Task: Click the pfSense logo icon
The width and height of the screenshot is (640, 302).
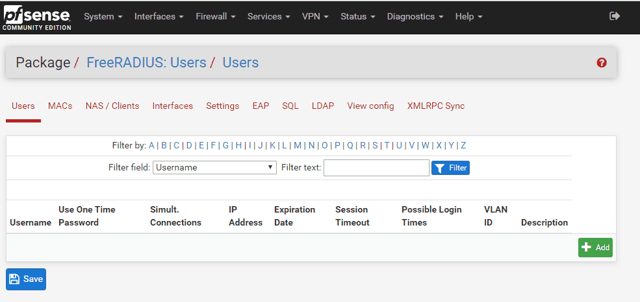Action: (x=36, y=17)
